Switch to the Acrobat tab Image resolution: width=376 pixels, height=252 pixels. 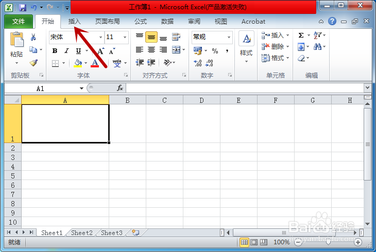(x=253, y=22)
